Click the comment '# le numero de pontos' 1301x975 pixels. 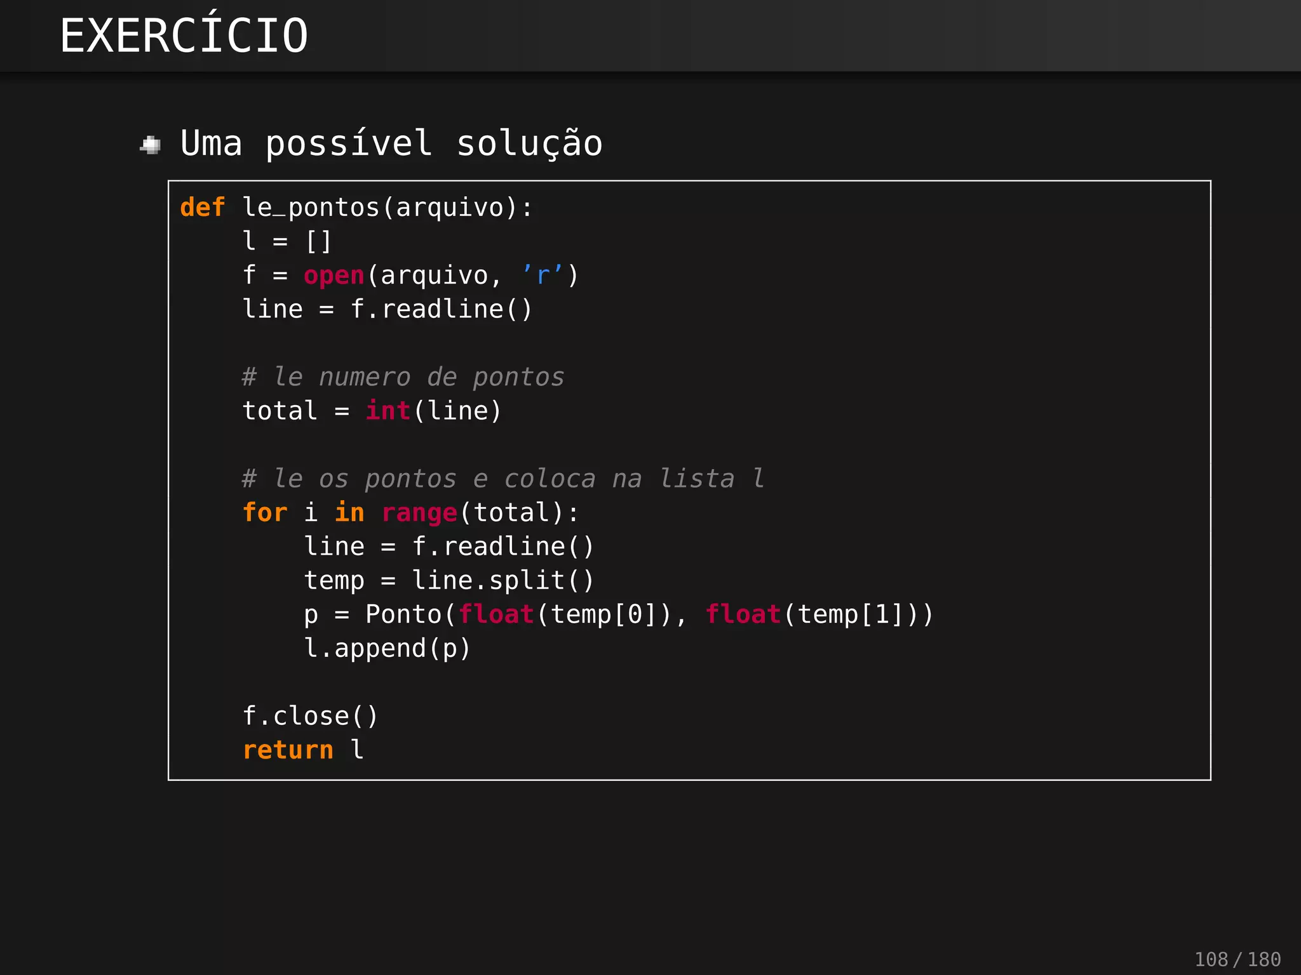(403, 377)
